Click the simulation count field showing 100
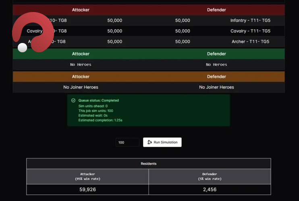299x201 pixels. click(x=127, y=142)
